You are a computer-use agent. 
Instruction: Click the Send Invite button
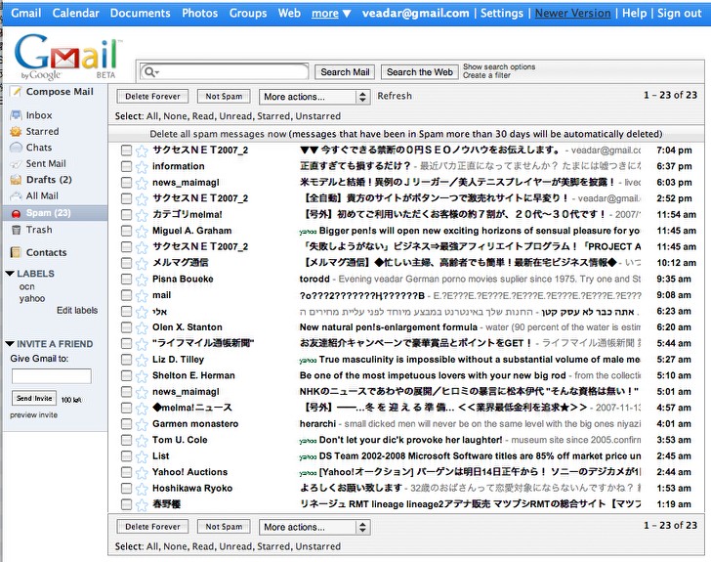click(x=34, y=398)
